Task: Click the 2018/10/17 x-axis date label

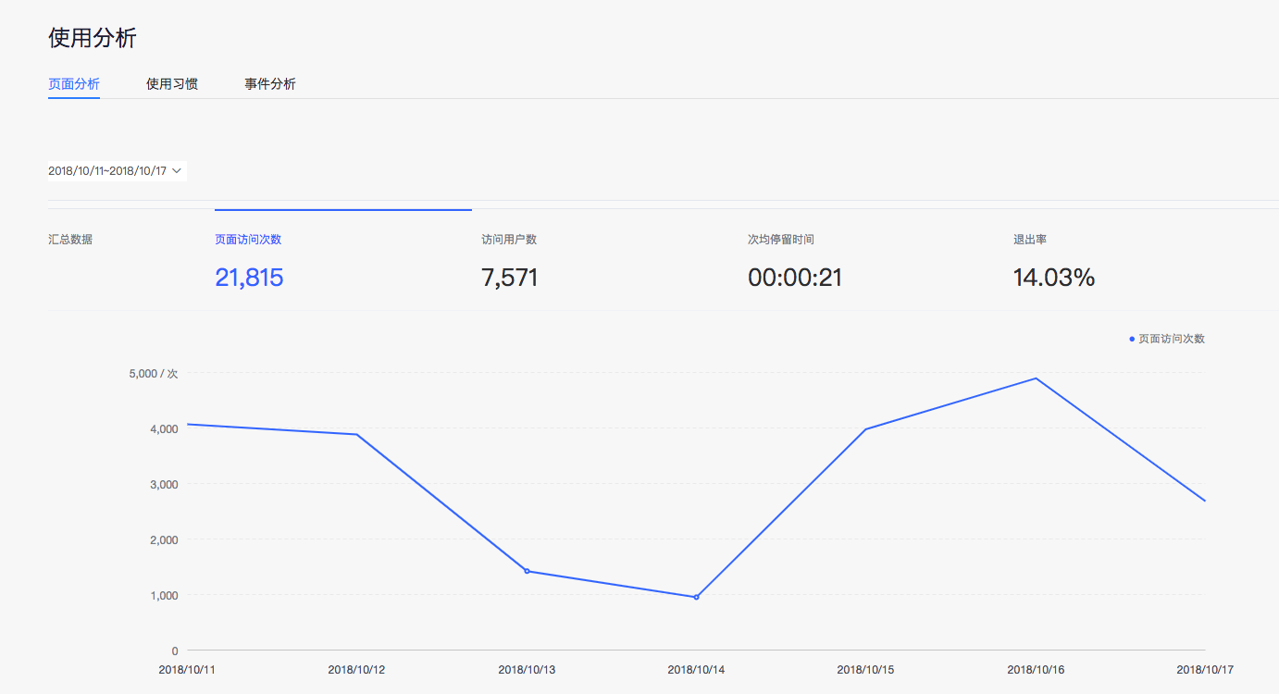Action: click(x=1204, y=669)
